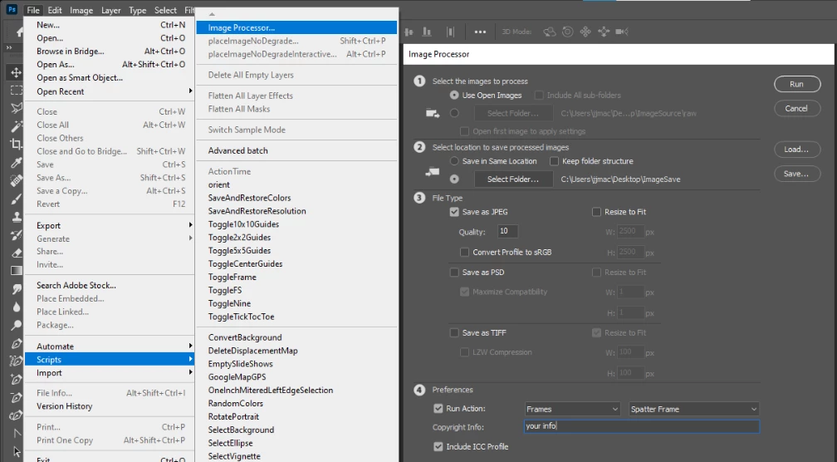Open the Edit menu
This screenshot has height=462, width=837.
pyautogui.click(x=55, y=10)
